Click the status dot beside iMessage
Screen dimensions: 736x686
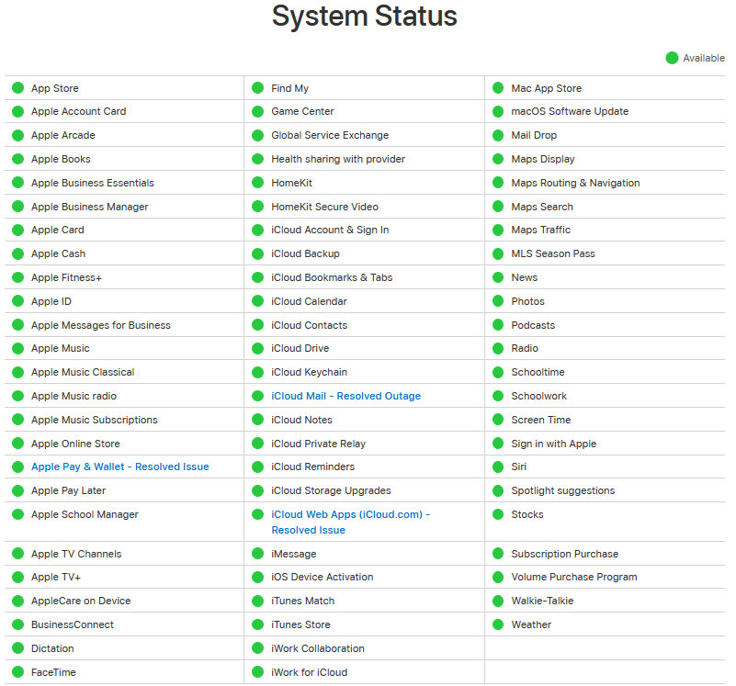(258, 554)
